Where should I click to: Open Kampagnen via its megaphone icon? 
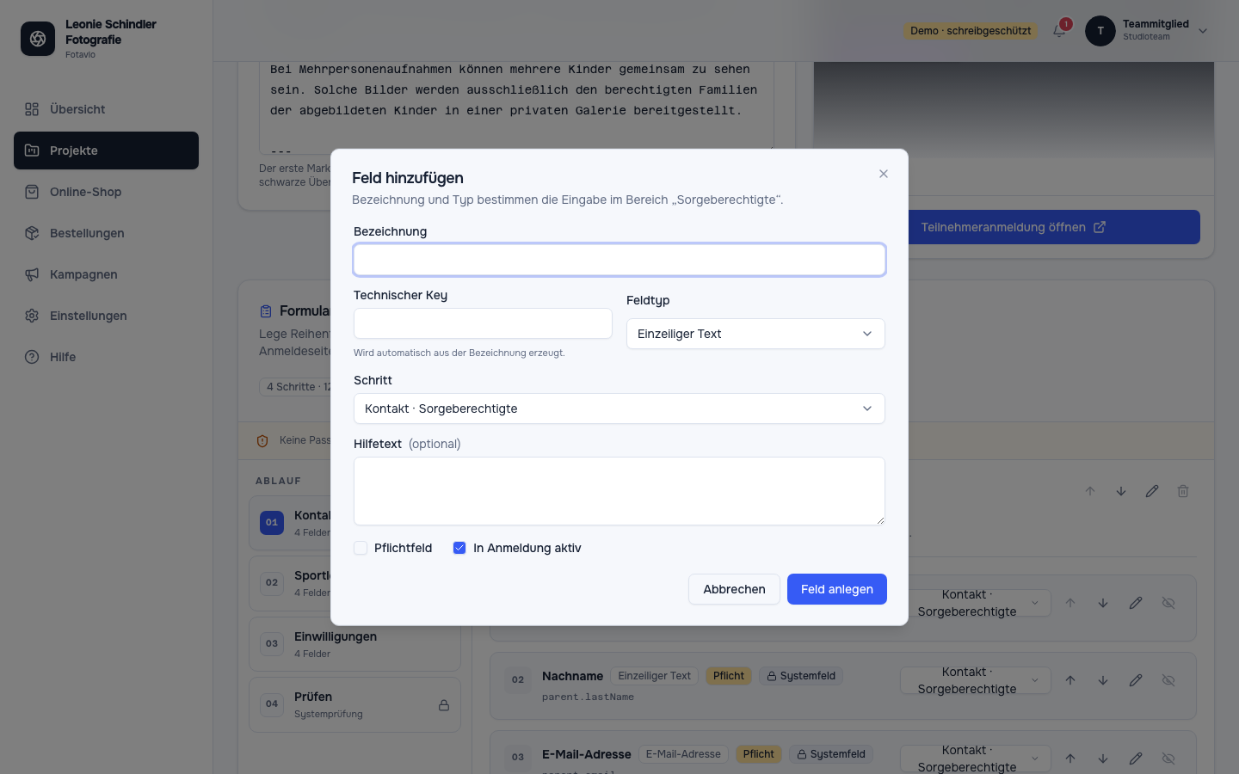click(32, 274)
